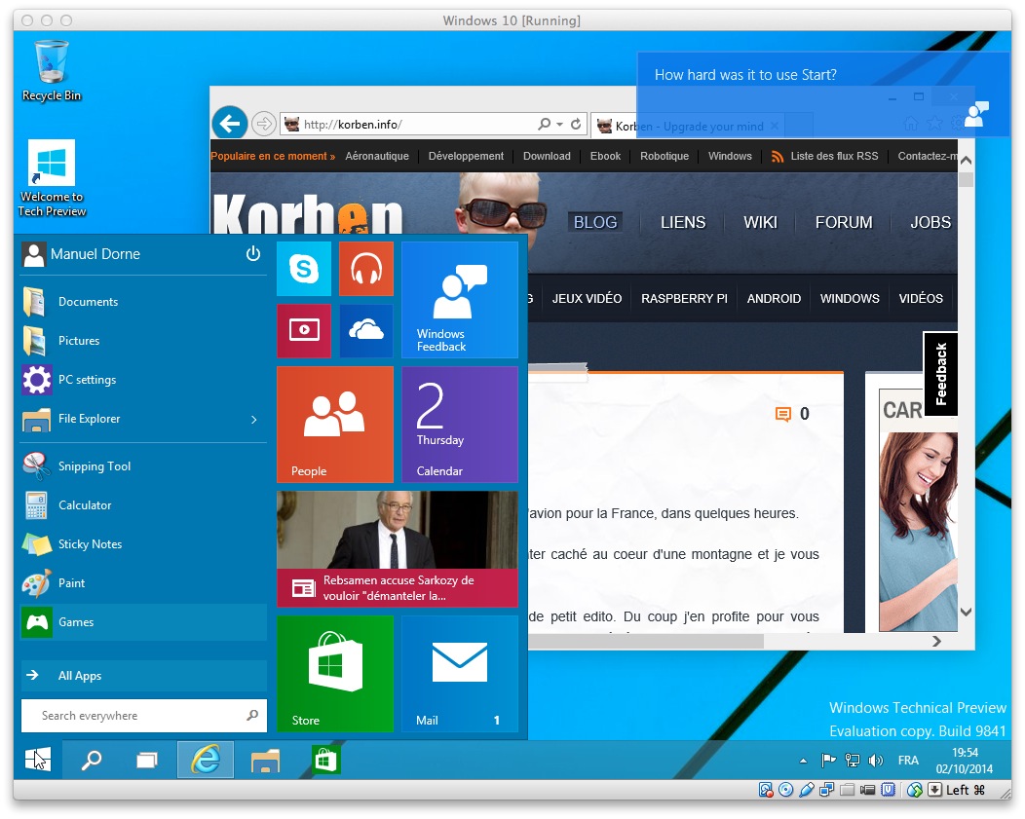Screen dimensions: 1025x819
Task: Open the Windows Feedback tile
Action: point(460,300)
